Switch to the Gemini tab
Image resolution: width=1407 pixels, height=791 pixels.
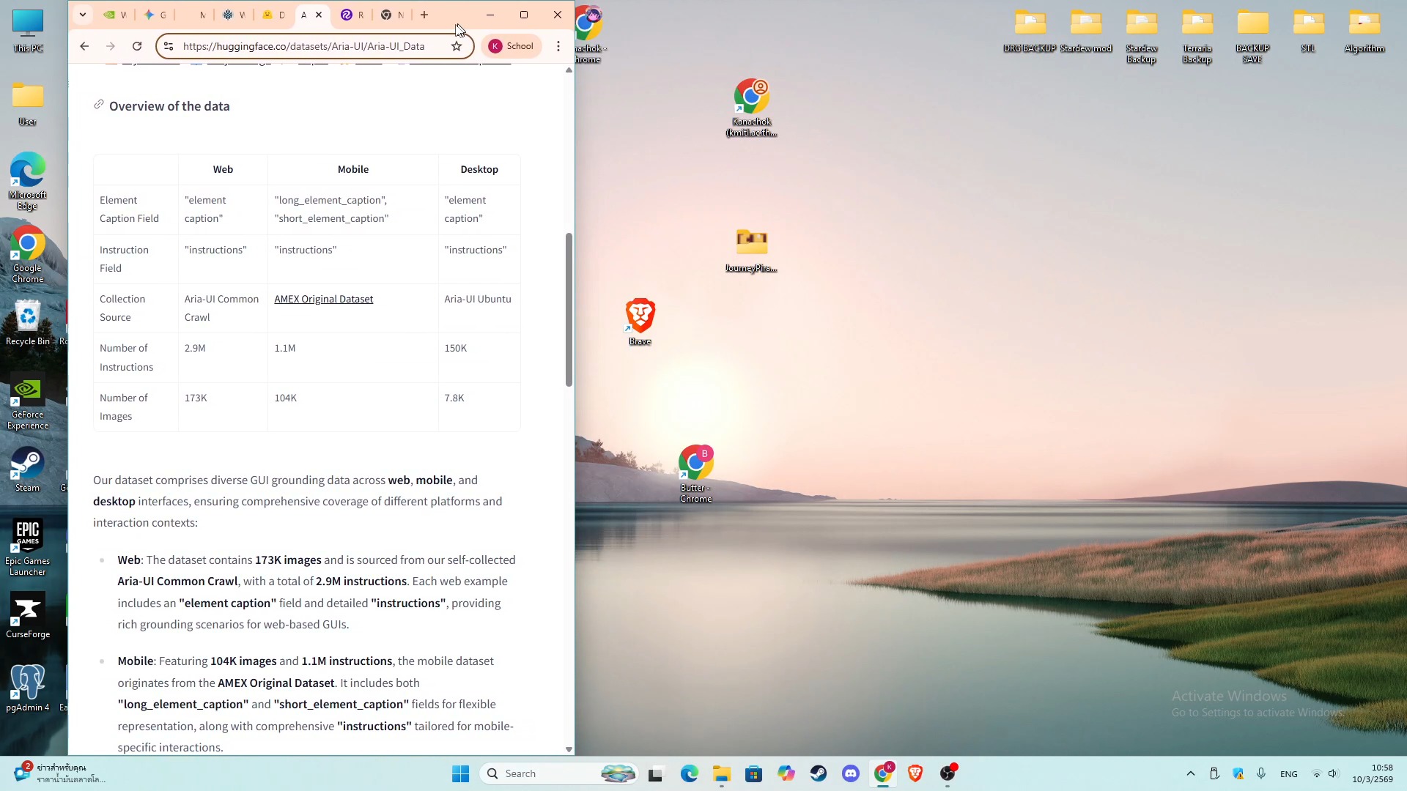click(x=155, y=15)
